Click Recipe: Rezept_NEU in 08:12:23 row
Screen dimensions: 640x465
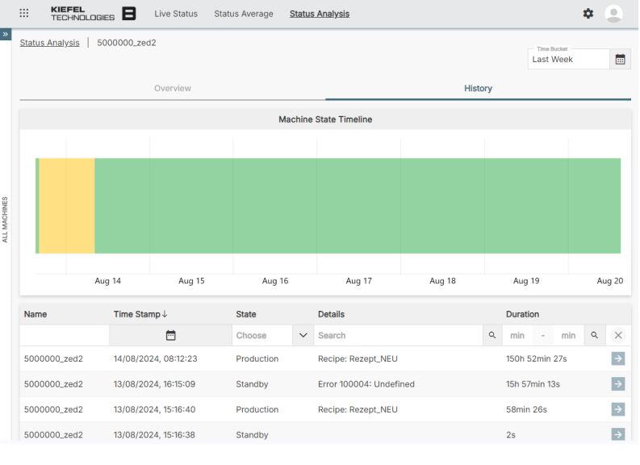click(358, 358)
